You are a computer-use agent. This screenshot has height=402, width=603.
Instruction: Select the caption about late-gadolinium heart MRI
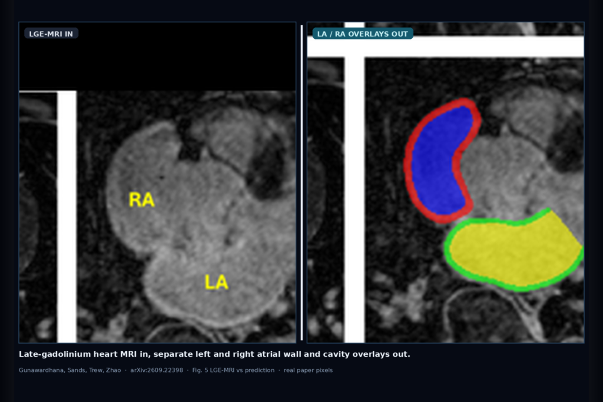pos(214,354)
